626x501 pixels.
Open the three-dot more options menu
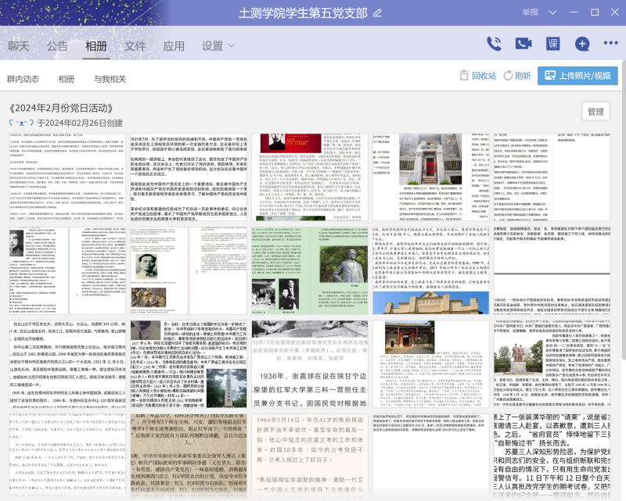tap(610, 44)
